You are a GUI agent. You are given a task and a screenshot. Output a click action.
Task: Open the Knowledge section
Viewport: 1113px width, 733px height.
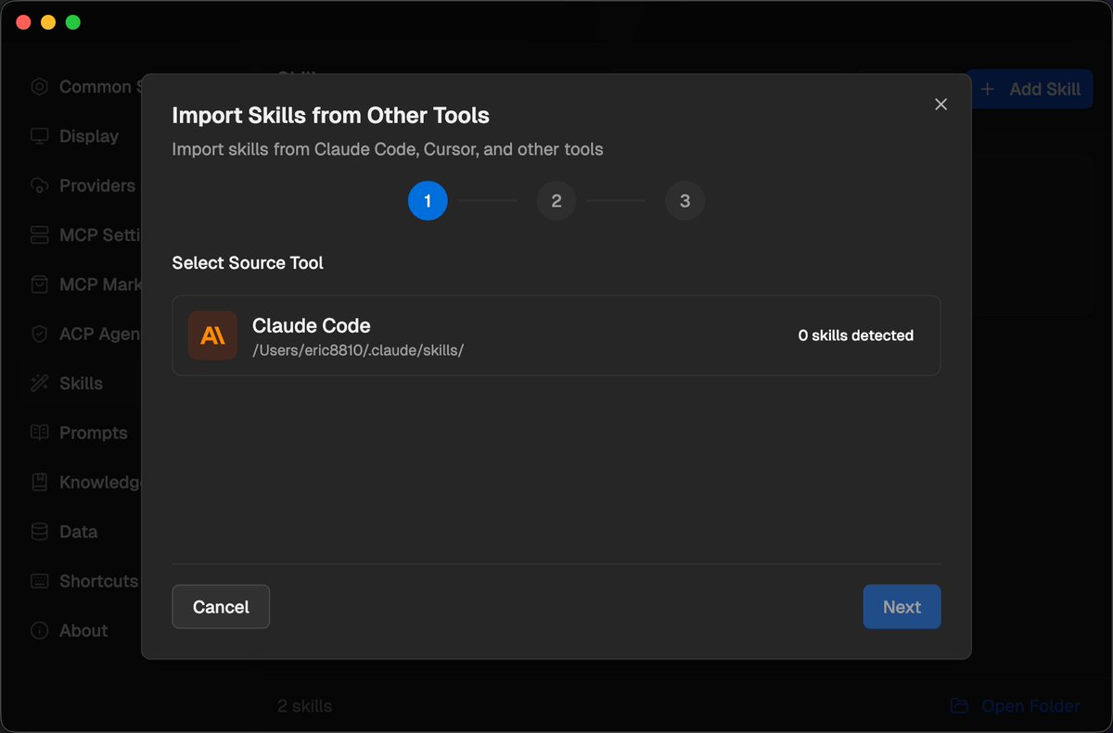pos(39,482)
